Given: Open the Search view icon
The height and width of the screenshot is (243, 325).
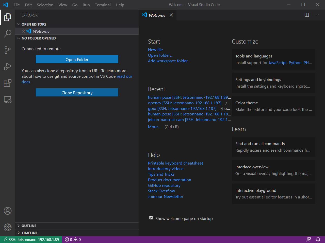Looking at the screenshot, I should tap(8, 33).
